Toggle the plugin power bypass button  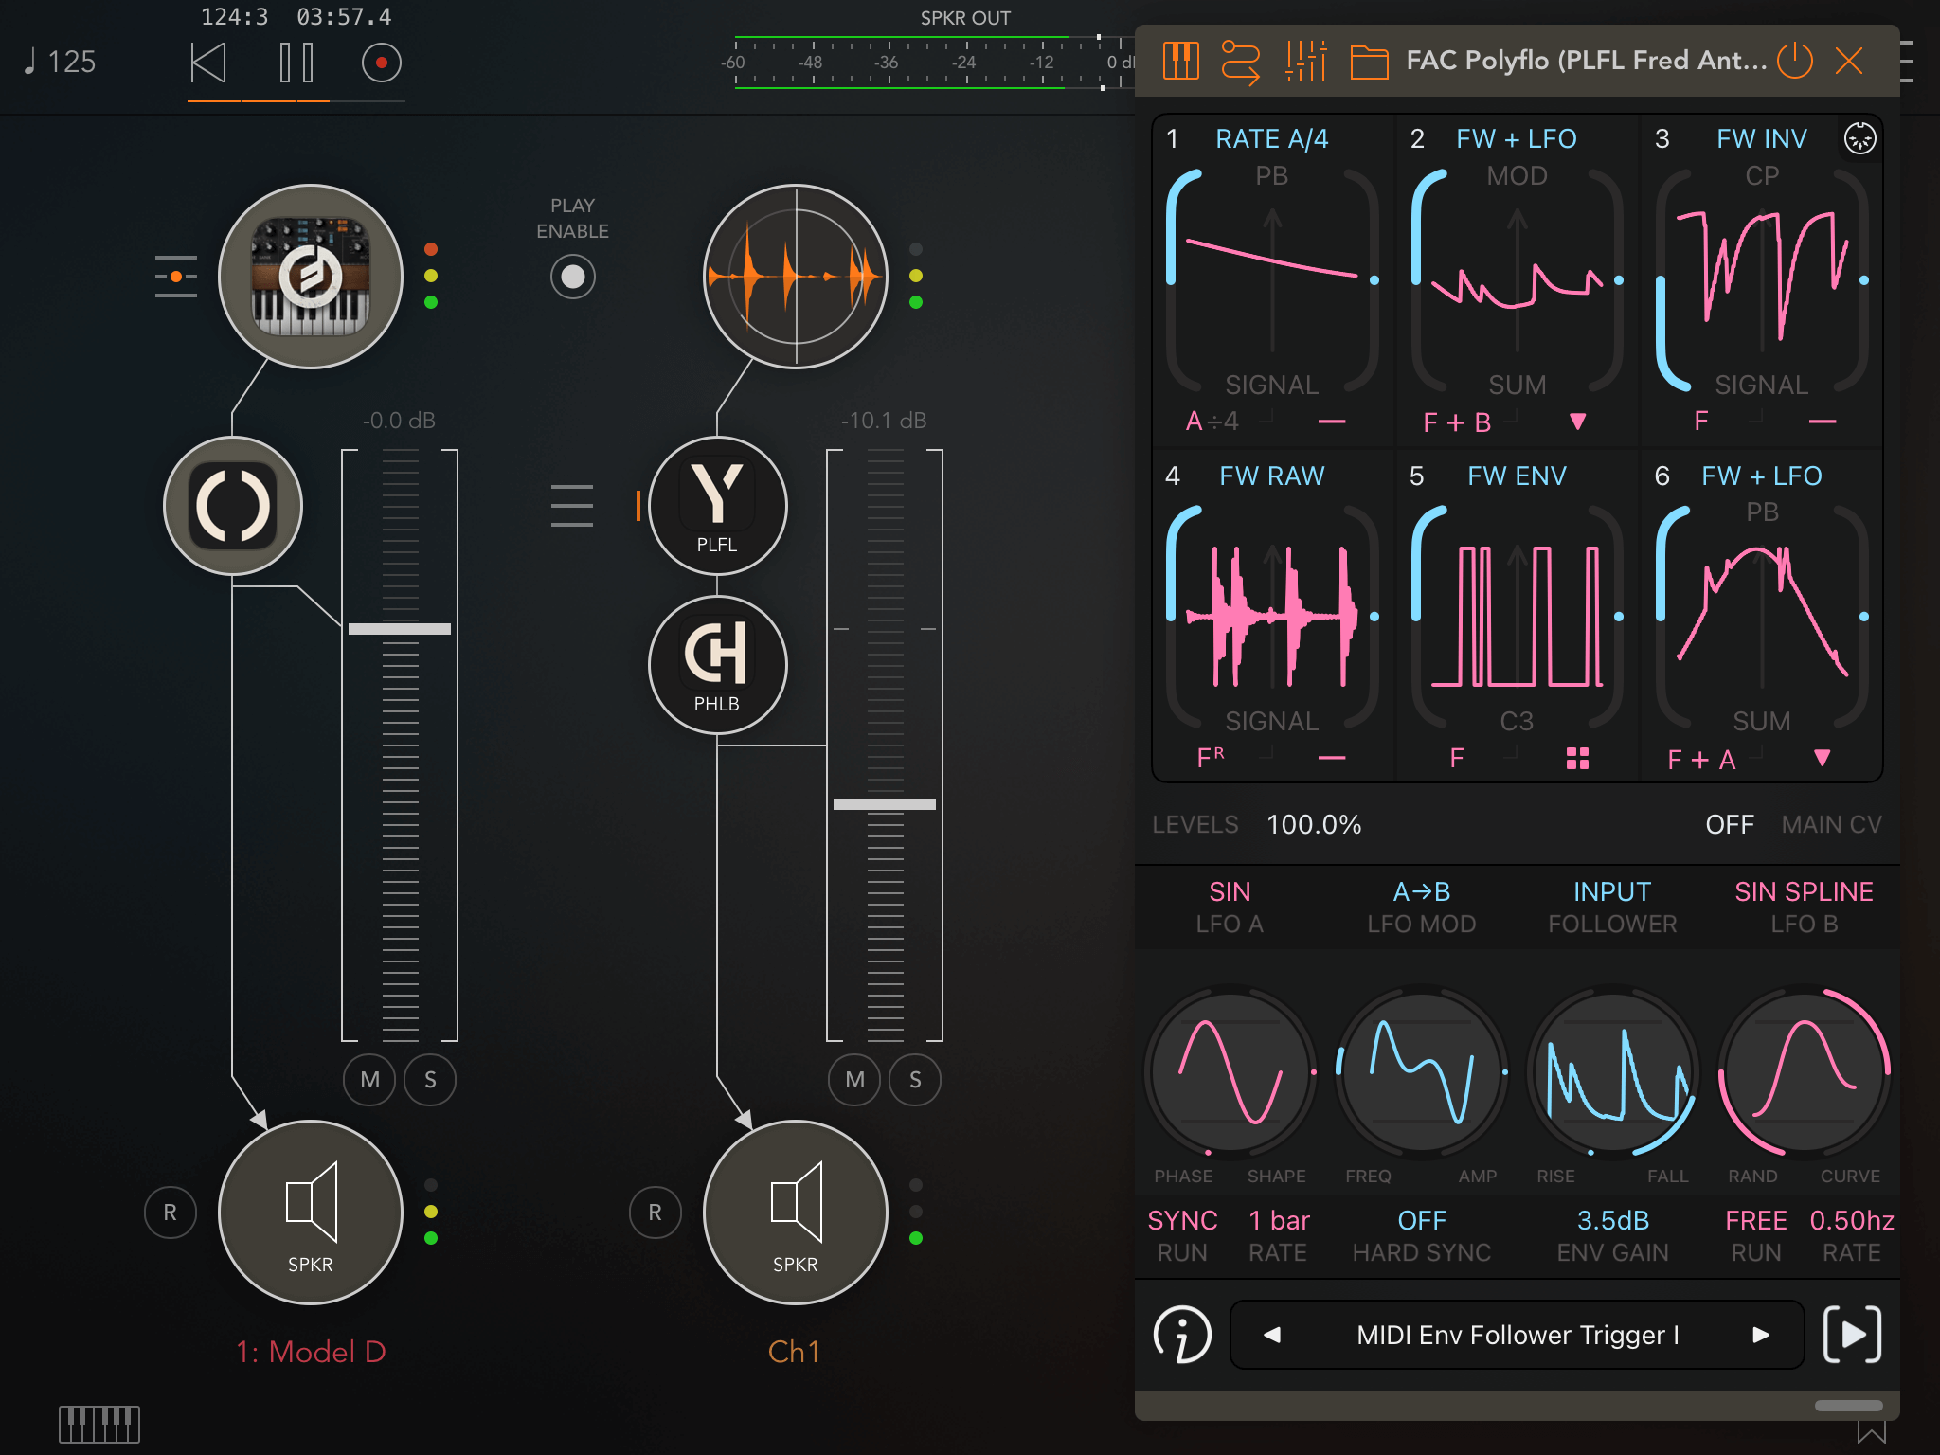[x=1794, y=61]
